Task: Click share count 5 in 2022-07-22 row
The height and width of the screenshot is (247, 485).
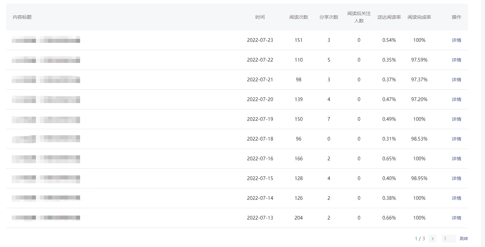Action: click(x=329, y=60)
